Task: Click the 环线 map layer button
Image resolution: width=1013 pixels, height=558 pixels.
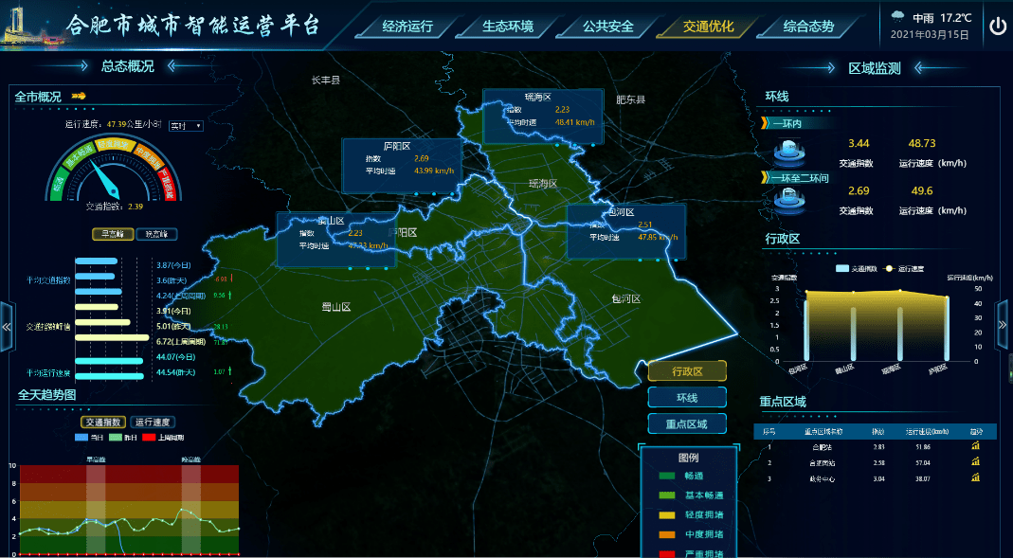Action: pos(686,398)
